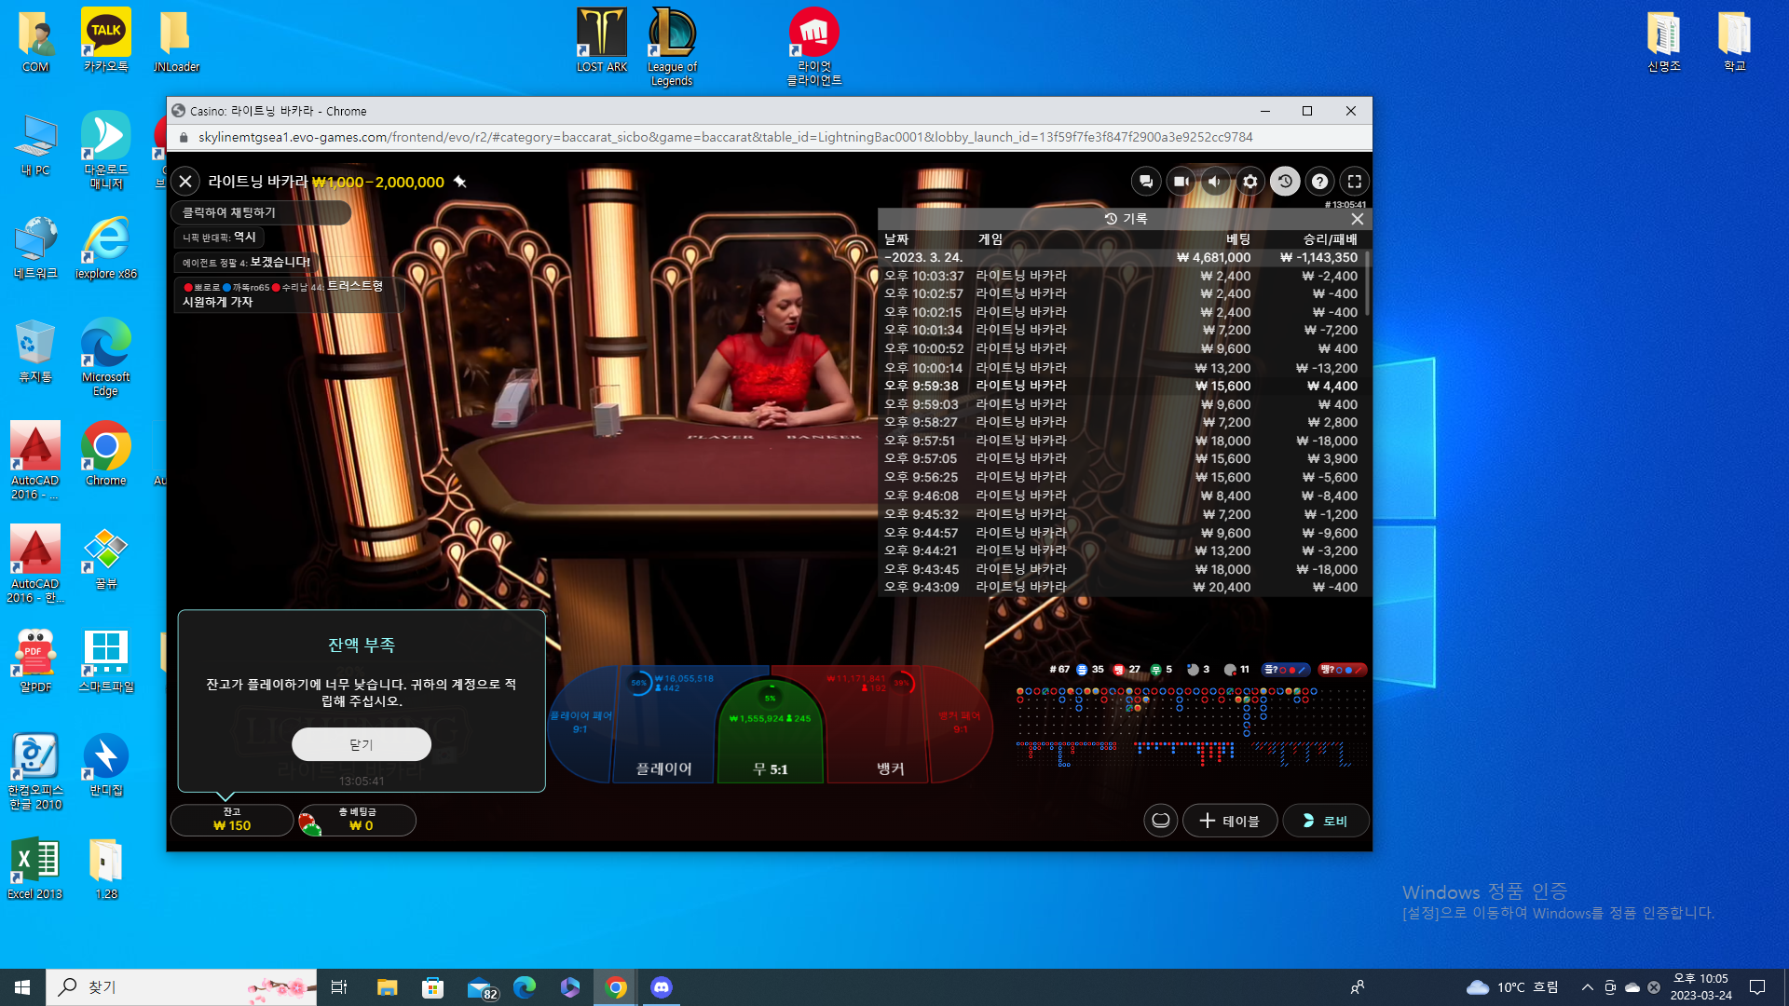Screen dimensions: 1789x1006
Task: Open the chat bubbles icon
Action: click(x=1146, y=182)
